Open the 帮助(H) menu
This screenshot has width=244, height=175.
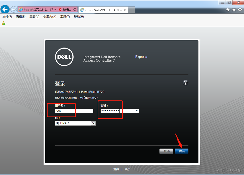tap(79, 17)
